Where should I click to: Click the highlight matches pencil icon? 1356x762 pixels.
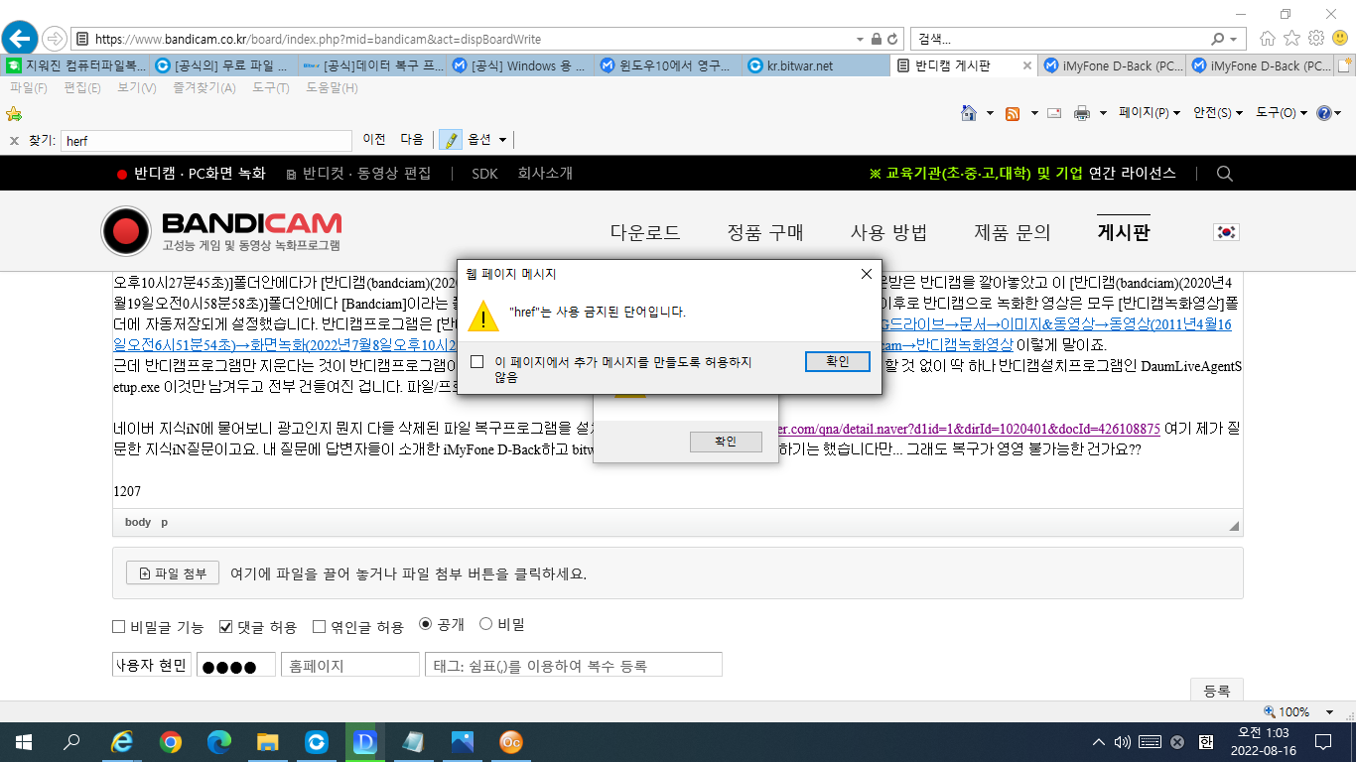point(451,140)
